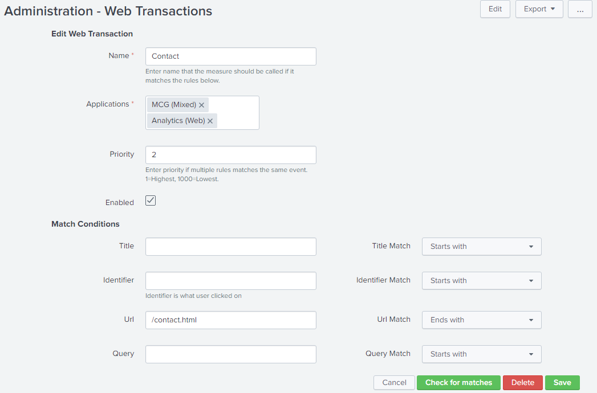Uncheck the Enabled checkbox
This screenshot has width=597, height=393.
pos(150,200)
